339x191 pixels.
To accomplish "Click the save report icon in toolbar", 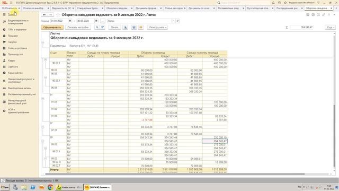I will tap(134, 27).
